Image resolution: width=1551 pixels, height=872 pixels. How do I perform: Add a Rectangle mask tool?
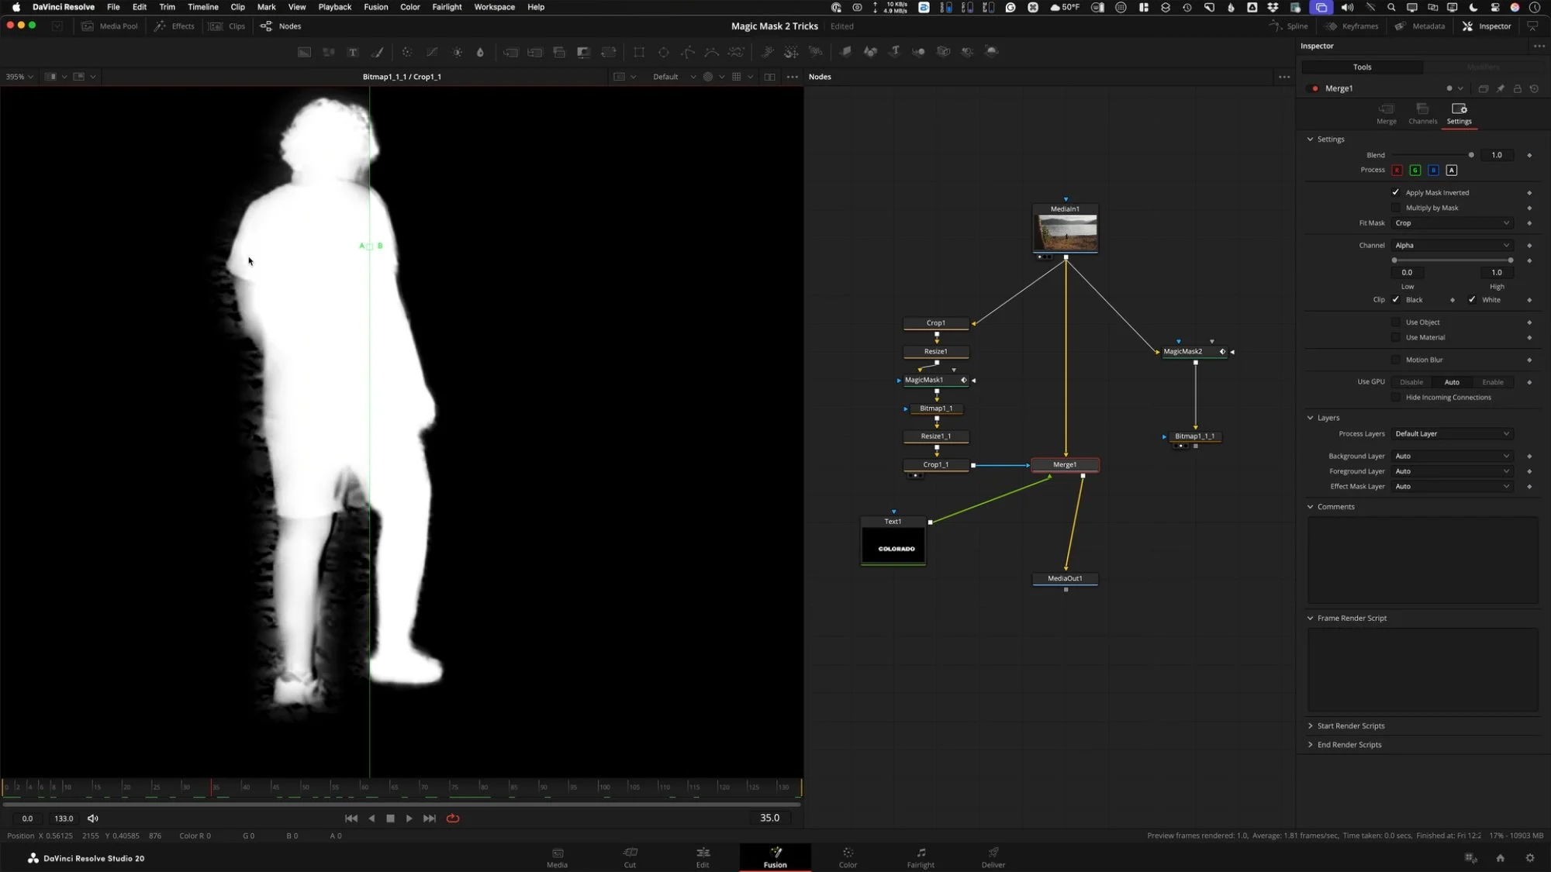[639, 52]
